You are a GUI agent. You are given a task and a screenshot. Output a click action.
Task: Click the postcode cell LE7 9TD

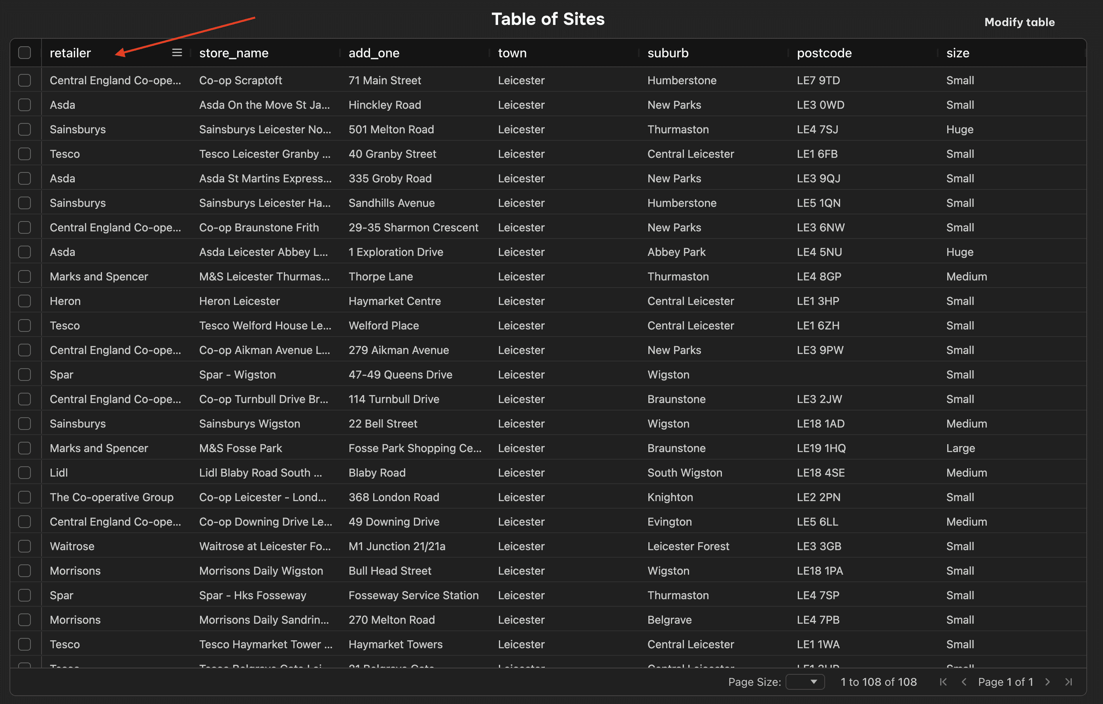pos(818,80)
